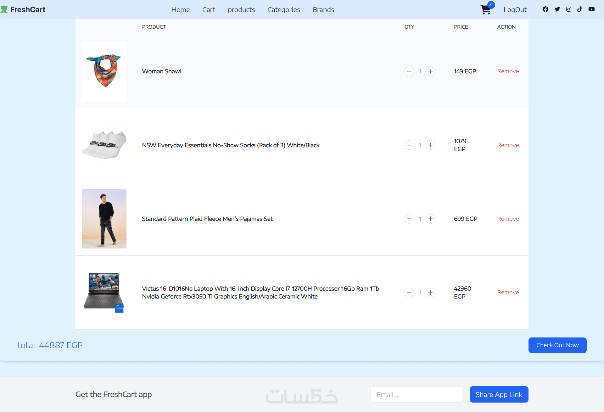Go to the Categories menu item
604x412 pixels.
283,9
